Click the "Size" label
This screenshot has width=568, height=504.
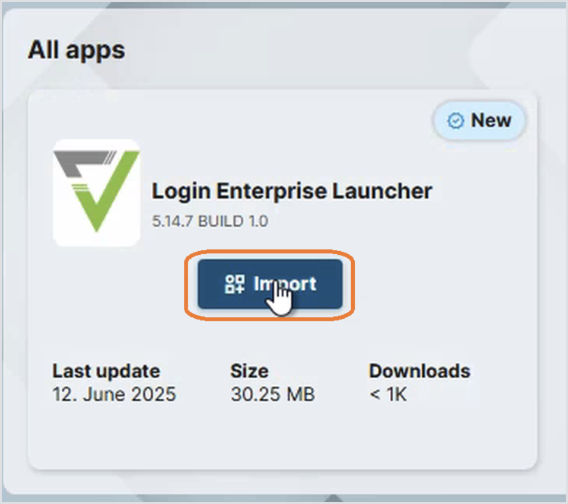[250, 371]
